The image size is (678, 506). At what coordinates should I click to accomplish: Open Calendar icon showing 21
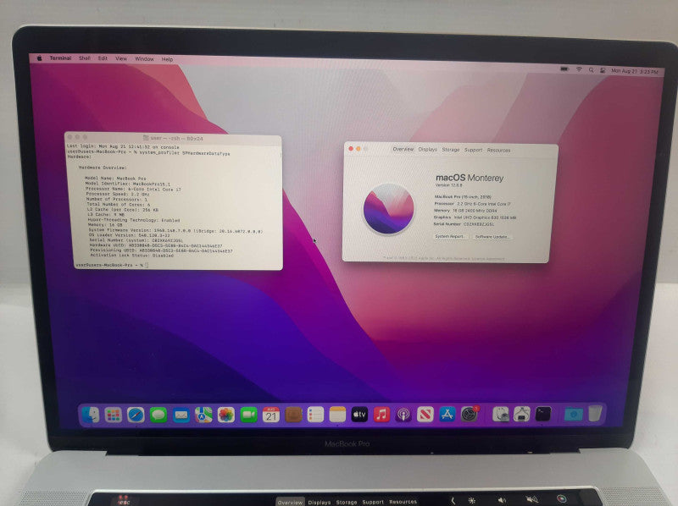271,415
